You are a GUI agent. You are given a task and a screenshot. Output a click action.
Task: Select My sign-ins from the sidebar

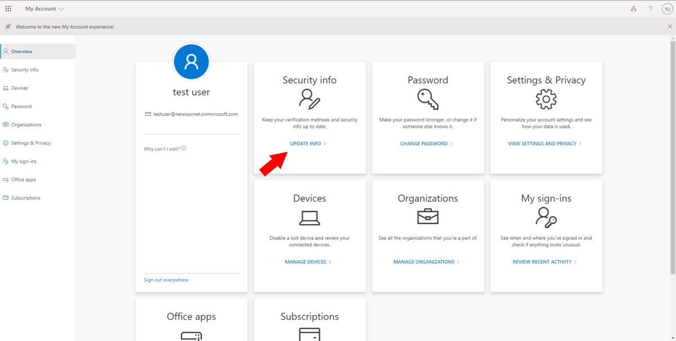[24, 161]
